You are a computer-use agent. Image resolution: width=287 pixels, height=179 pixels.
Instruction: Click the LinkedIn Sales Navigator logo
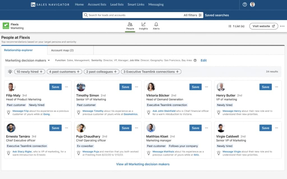point(50,4)
